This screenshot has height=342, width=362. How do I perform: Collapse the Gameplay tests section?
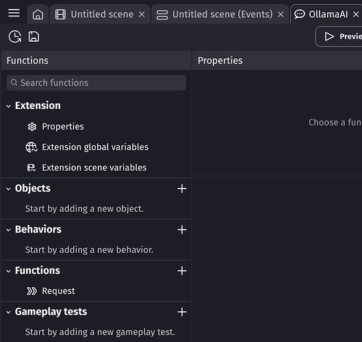(x=8, y=313)
